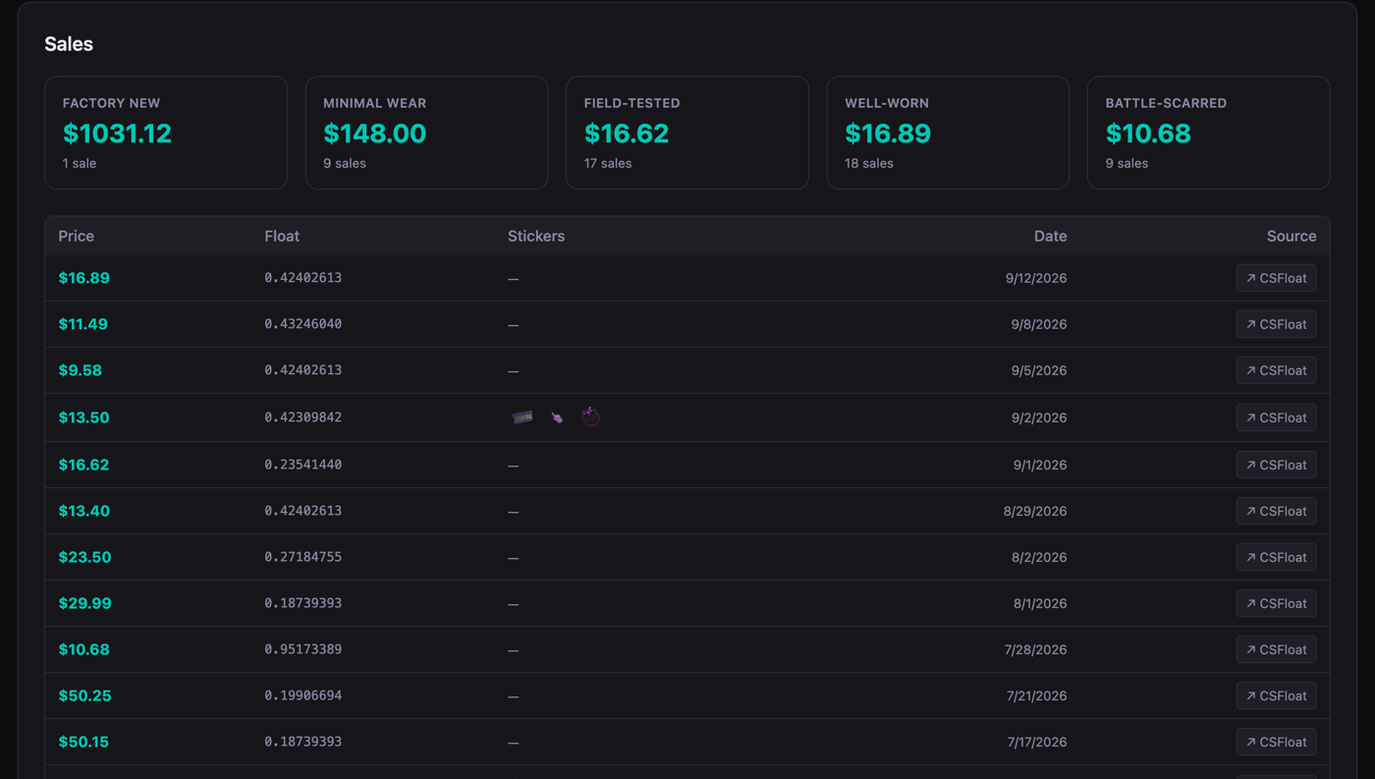The width and height of the screenshot is (1375, 779).
Task: Click the Source column header
Action: click(x=1292, y=236)
